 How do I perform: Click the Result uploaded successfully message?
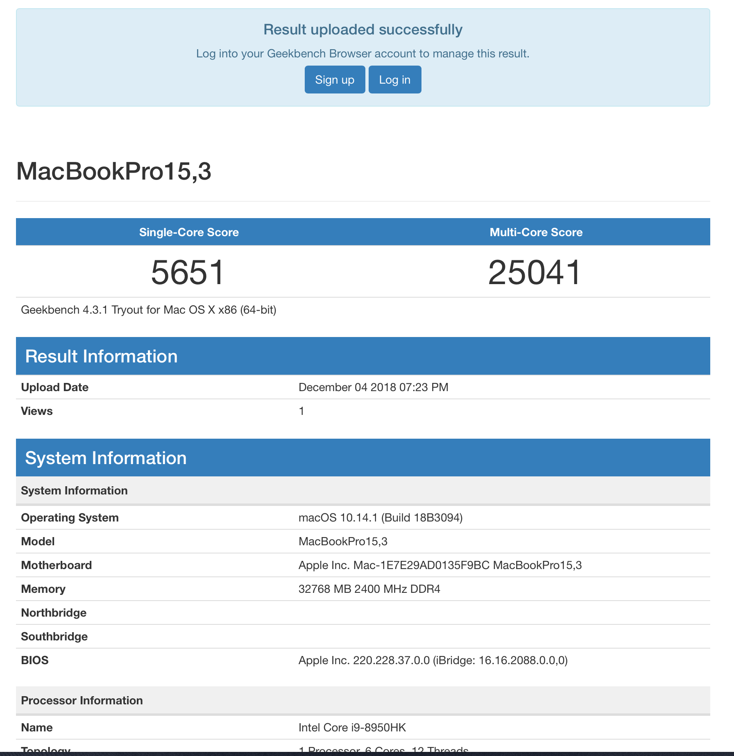pos(363,30)
